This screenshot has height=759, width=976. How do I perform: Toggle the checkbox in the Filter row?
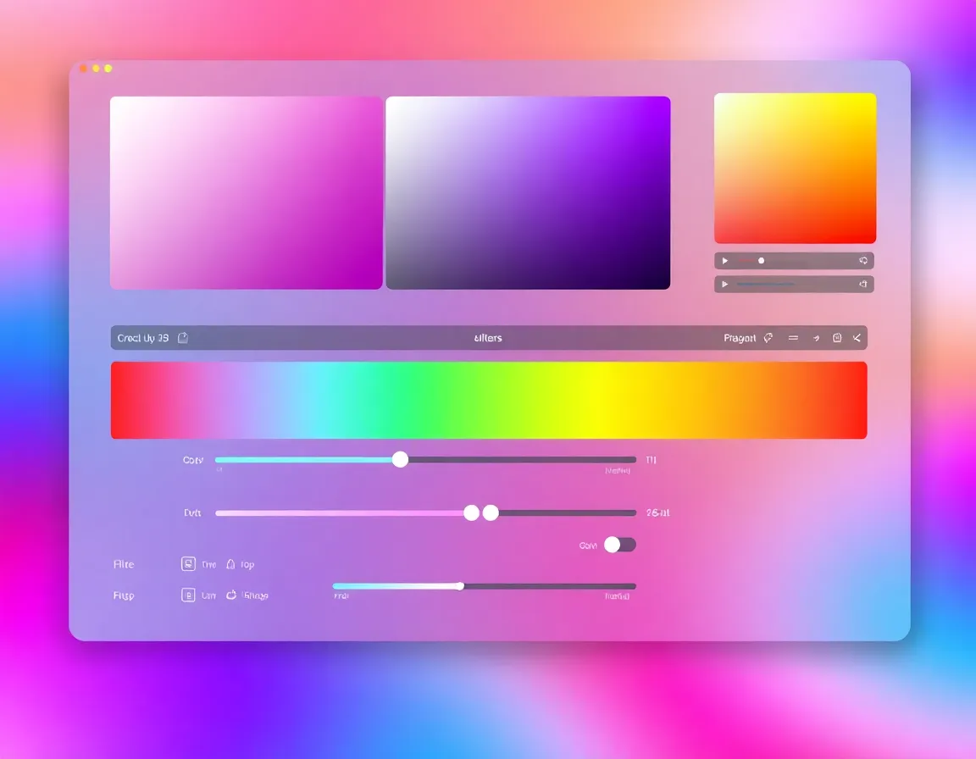[187, 563]
